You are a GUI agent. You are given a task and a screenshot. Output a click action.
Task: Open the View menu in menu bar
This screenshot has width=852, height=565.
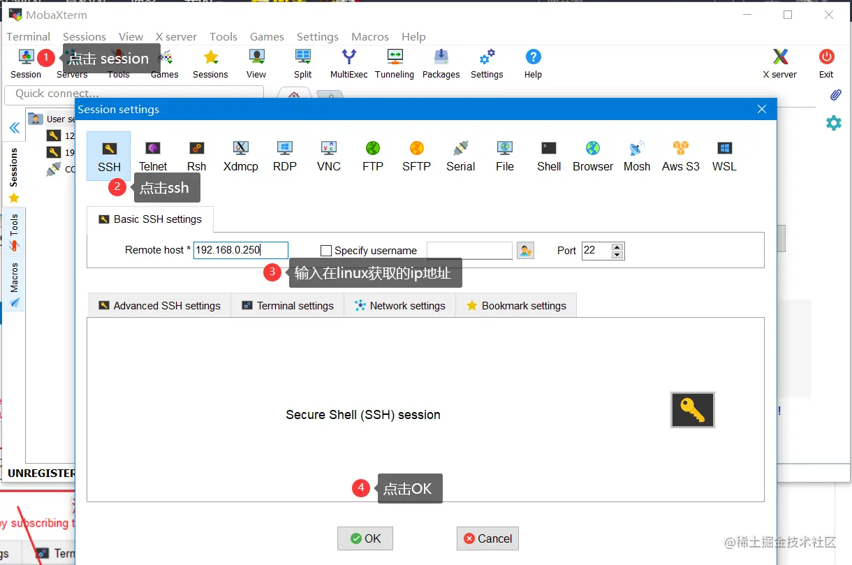131,36
